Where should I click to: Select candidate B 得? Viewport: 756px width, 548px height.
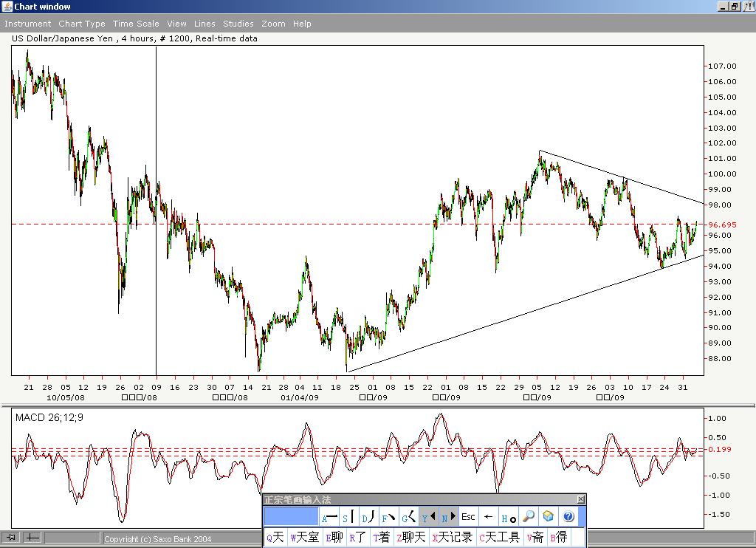(559, 538)
